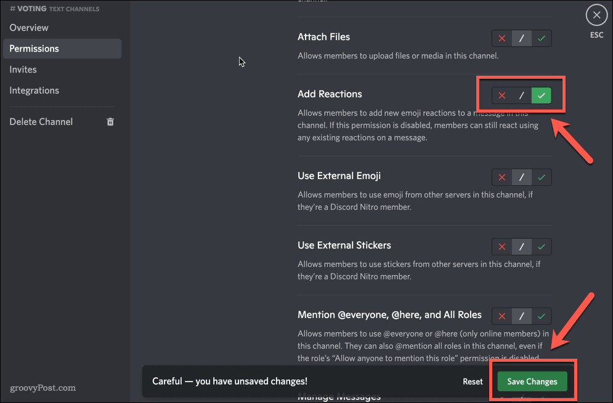Viewport: 613px width, 403px height.
Task: Click the trash icon beside Delete Channel
Action: (x=110, y=122)
